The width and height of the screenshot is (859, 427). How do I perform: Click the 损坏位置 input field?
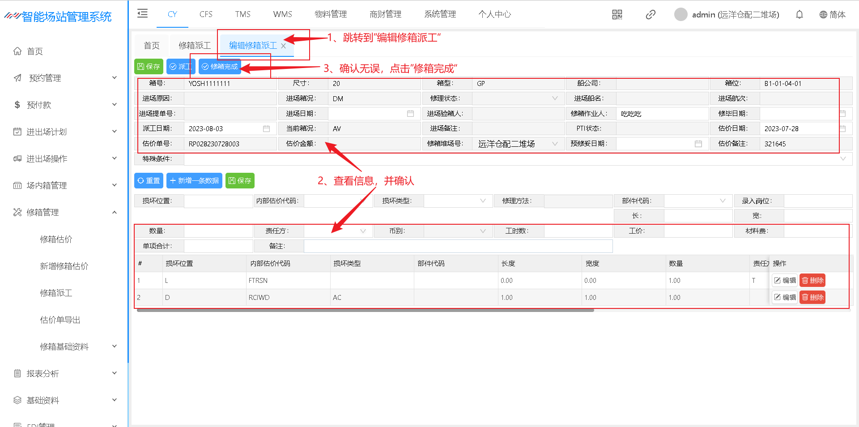coord(218,201)
